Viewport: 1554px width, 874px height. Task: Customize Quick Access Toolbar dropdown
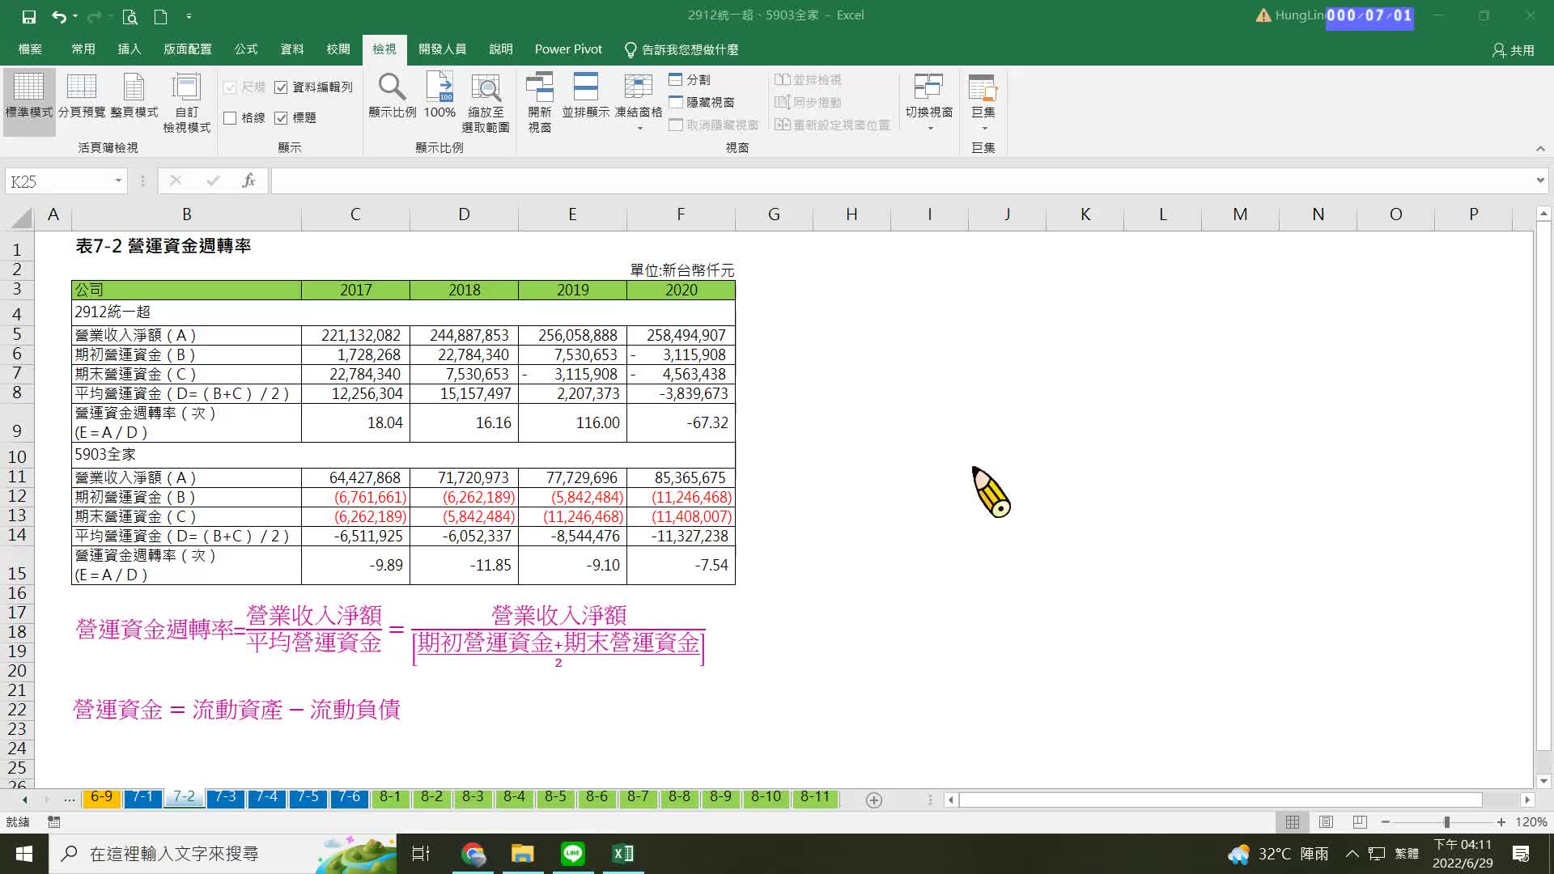pyautogui.click(x=189, y=16)
